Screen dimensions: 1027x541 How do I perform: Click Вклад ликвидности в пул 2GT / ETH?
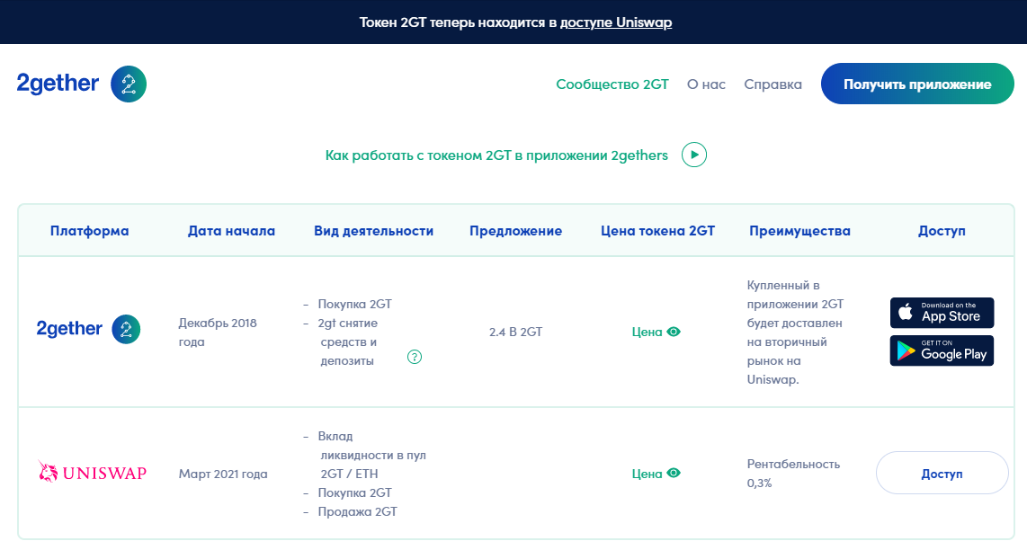coord(371,455)
